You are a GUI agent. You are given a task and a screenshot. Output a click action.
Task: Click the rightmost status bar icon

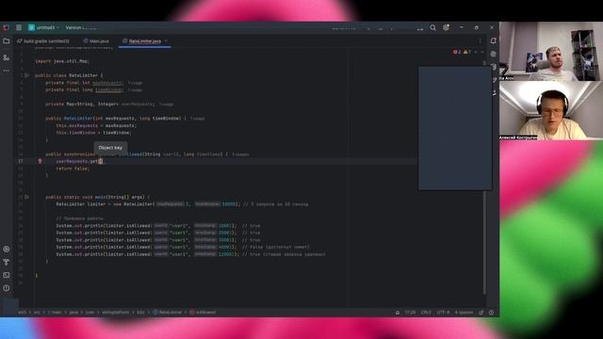(491, 313)
